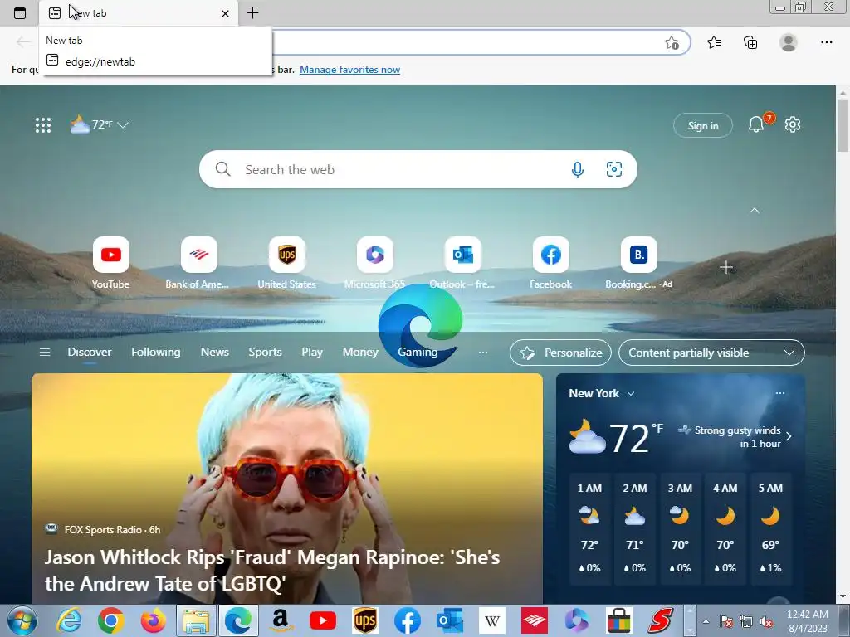Switch to the Money tab
Screen dimensions: 850x637
click(360, 352)
